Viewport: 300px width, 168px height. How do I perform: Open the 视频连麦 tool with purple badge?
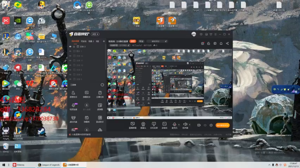(73, 107)
